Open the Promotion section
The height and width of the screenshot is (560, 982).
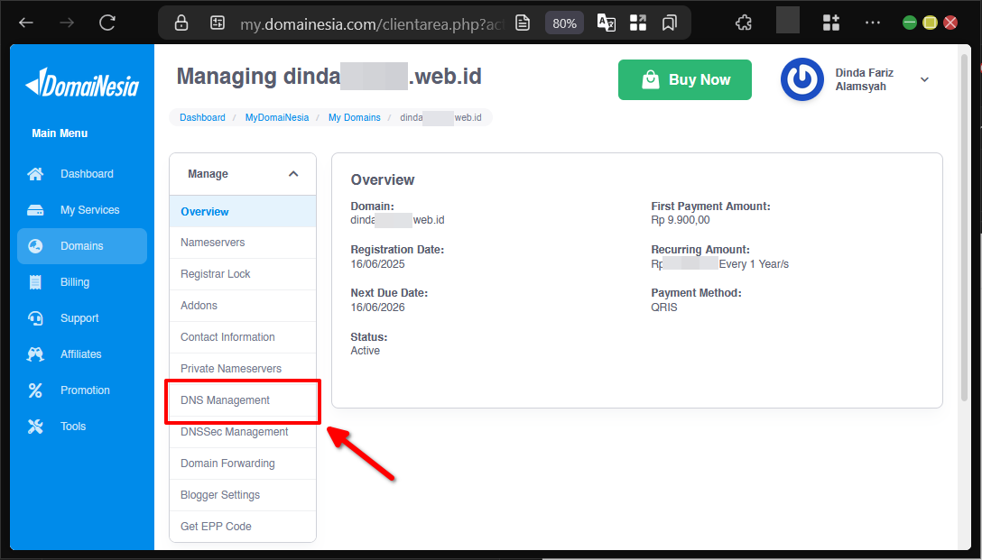[x=86, y=390]
